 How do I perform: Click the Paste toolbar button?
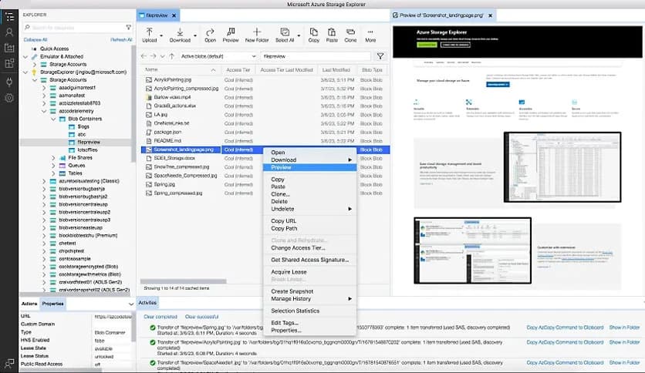pos(332,35)
